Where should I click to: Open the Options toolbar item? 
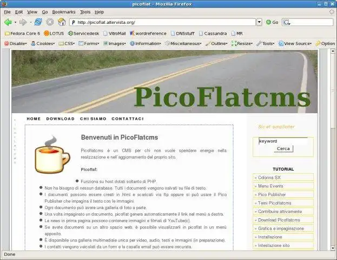(325, 43)
